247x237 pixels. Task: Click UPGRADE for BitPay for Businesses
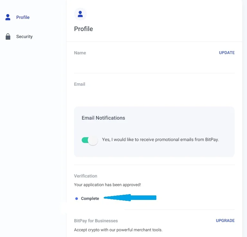225,221
